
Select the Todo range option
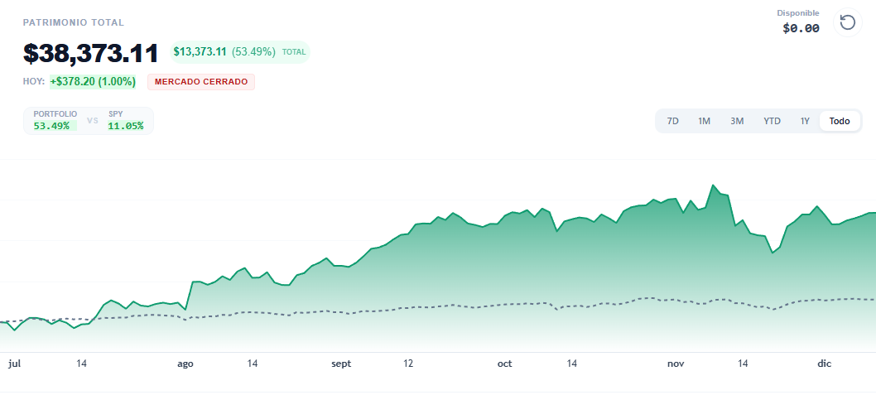840,121
